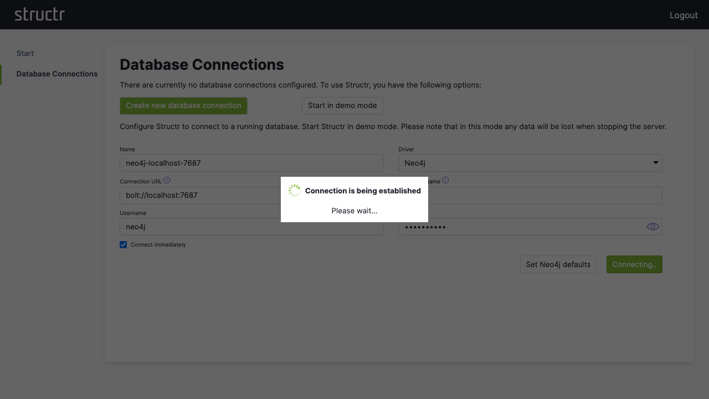709x399 pixels.
Task: Click the info icon beside Connection URL
Action: click(167, 180)
